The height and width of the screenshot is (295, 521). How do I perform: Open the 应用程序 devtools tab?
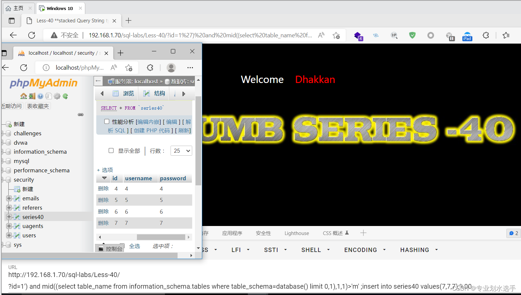(x=232, y=233)
